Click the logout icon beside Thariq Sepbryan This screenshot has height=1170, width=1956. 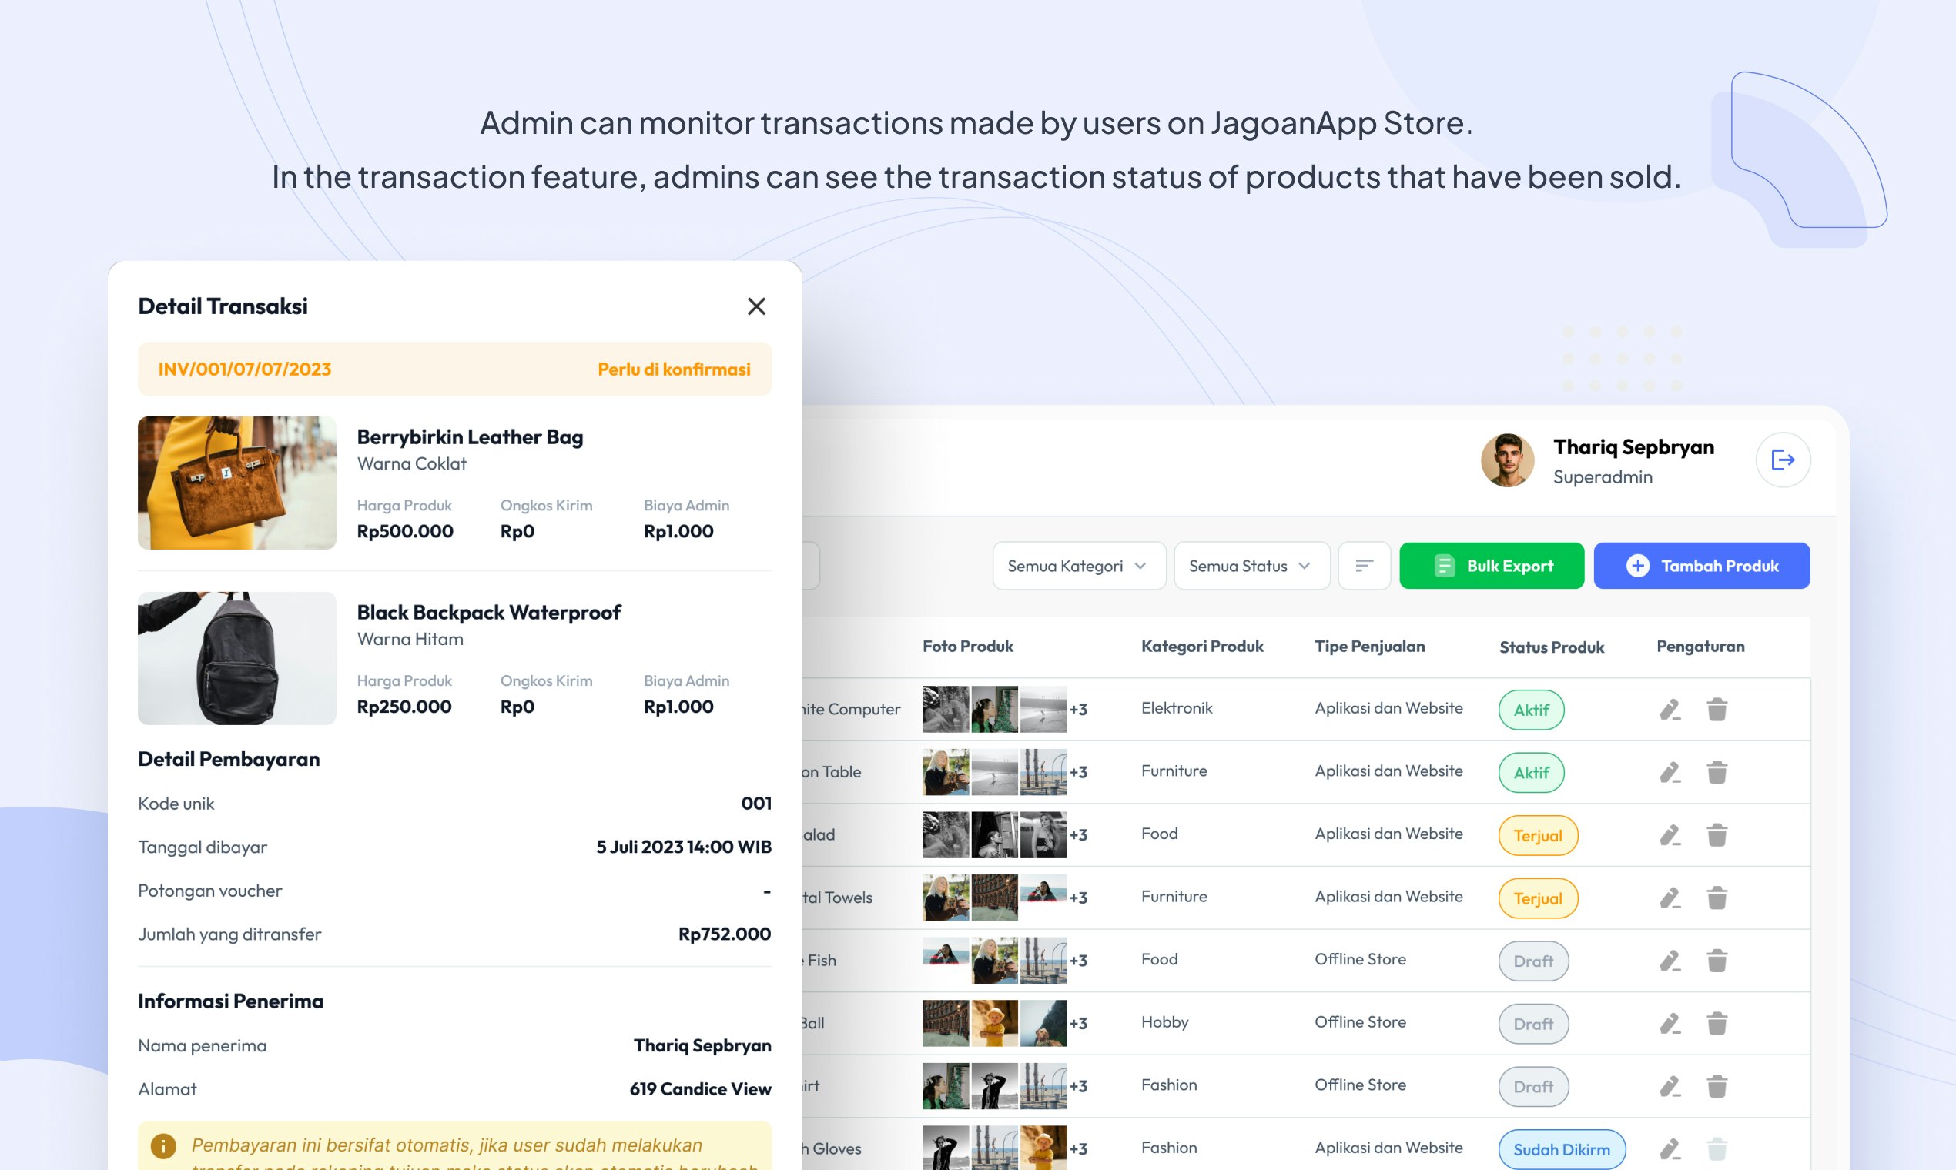[1783, 460]
